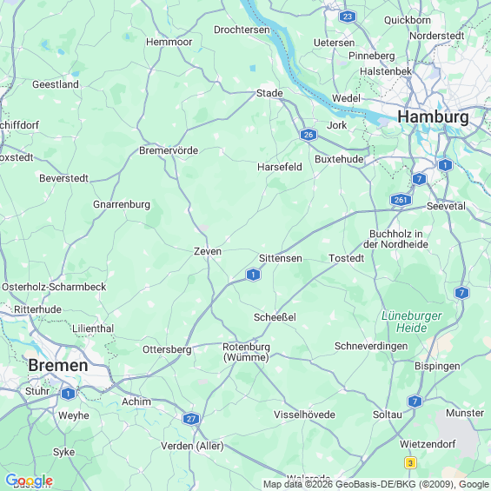Click the Lüneburger Heide park label
Image resolution: width=491 pixels, height=491 pixels.
tap(411, 322)
